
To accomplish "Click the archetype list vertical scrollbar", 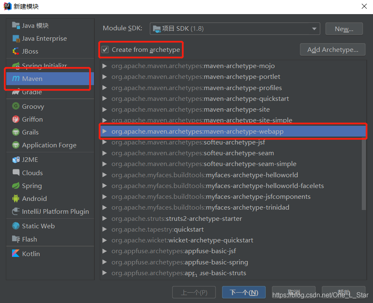I will [x=364, y=173].
